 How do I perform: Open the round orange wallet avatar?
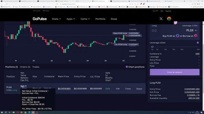point(169,19)
